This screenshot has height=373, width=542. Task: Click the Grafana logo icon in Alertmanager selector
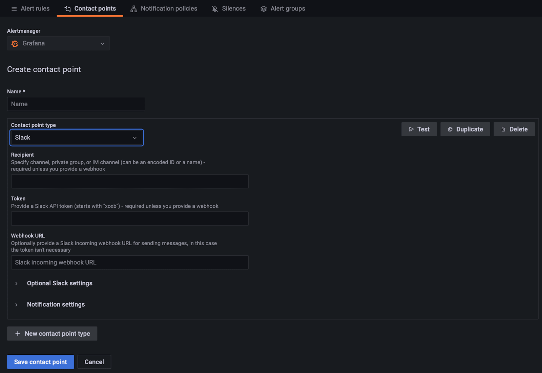coord(15,44)
